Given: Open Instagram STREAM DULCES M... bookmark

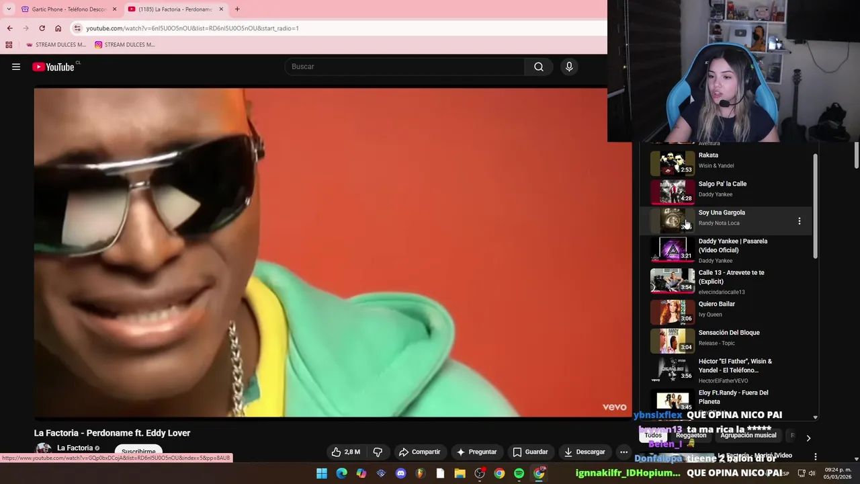Looking at the screenshot, I should (x=125, y=45).
